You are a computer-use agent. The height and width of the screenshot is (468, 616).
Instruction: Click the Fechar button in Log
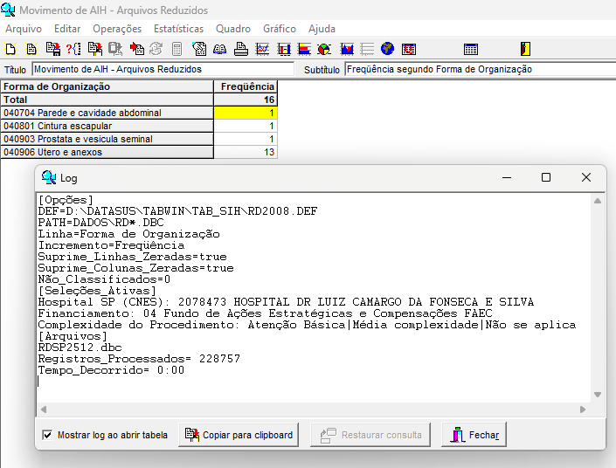[x=474, y=435]
